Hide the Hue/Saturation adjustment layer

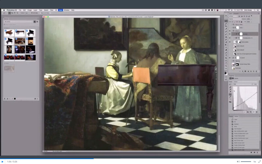(x=230, y=38)
